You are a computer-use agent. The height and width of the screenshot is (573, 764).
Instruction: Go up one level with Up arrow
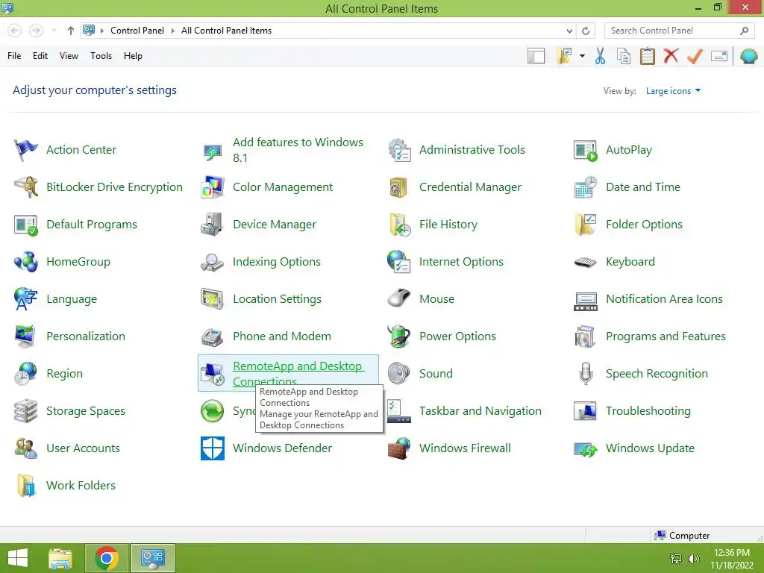coord(71,31)
